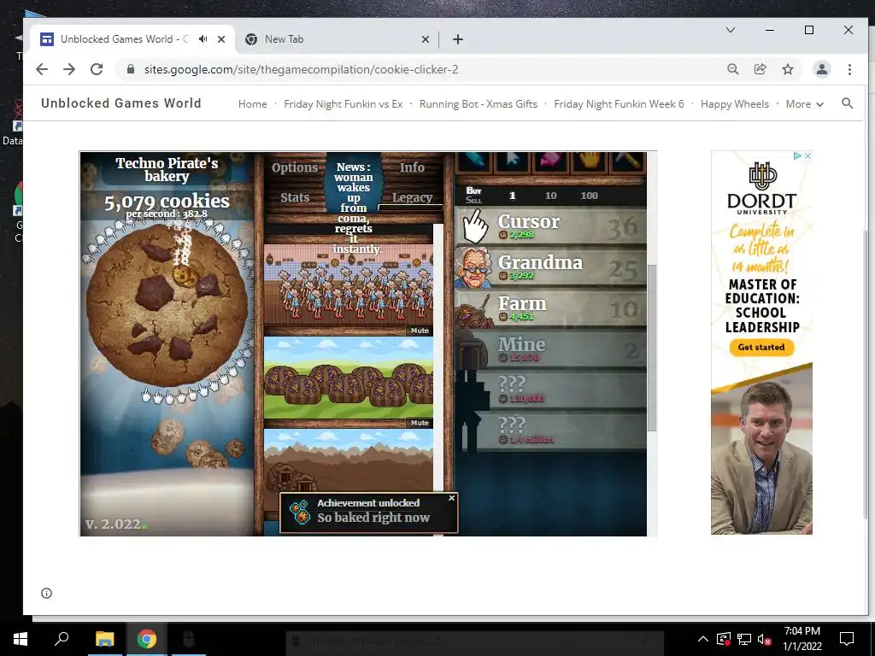Open the Info panel
This screenshot has height=656, width=875.
tap(412, 167)
